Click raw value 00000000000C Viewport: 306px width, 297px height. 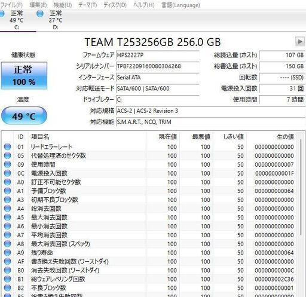[274, 270]
